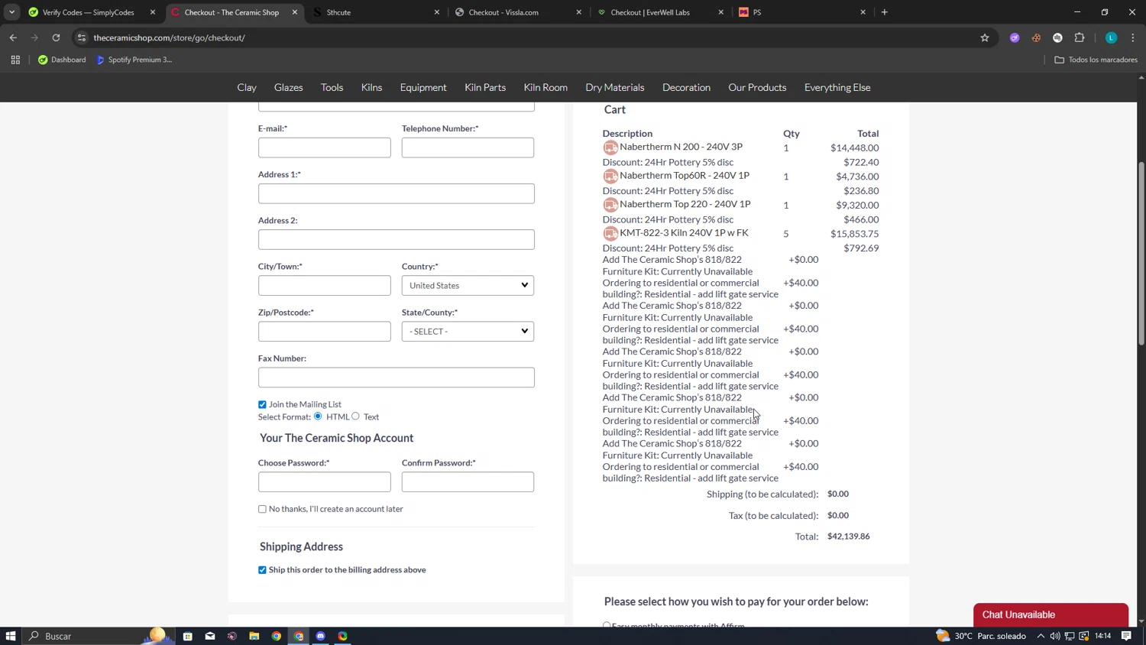Open the notifications center icon
The height and width of the screenshot is (645, 1146).
point(1126,636)
